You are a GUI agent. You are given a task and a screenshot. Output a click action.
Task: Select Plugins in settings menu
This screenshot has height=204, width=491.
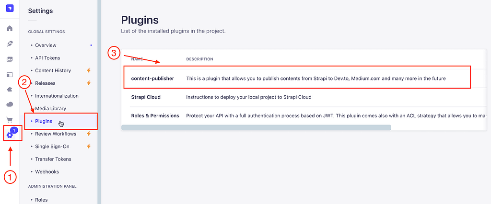tap(44, 121)
